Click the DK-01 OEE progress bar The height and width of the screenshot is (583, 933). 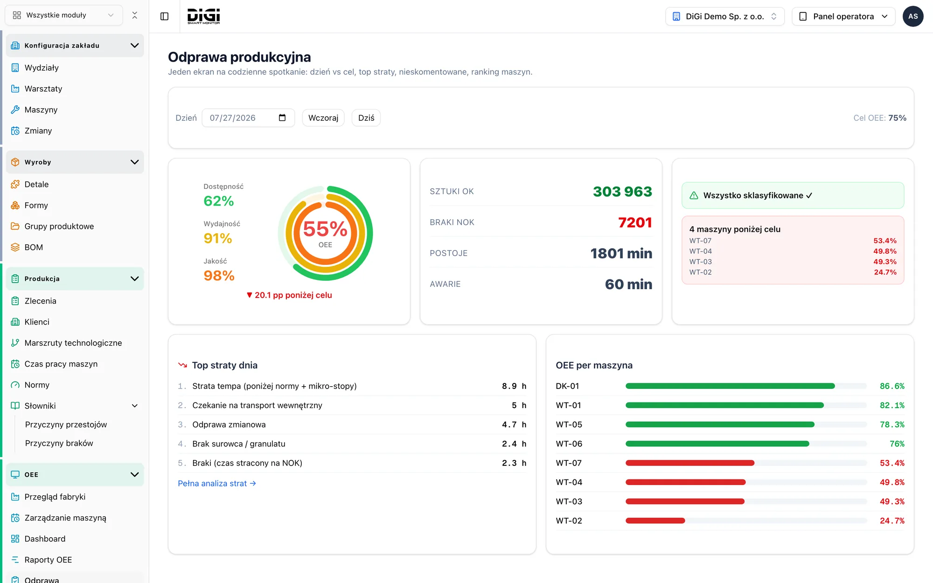pyautogui.click(x=746, y=386)
